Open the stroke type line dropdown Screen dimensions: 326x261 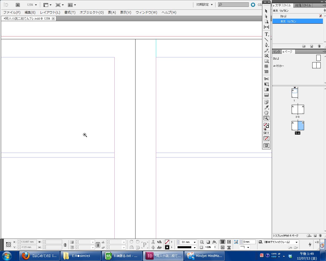coord(195,247)
